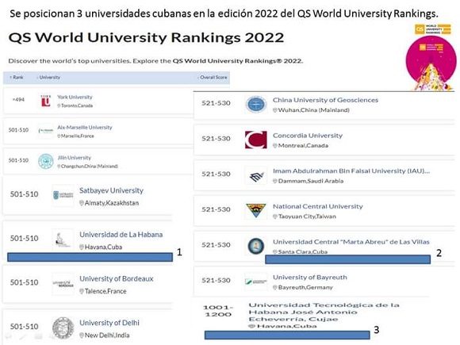Open Universidad Central Marta Abreu de Las Villas link
Viewport: 460px width, 345px height.
(351, 242)
